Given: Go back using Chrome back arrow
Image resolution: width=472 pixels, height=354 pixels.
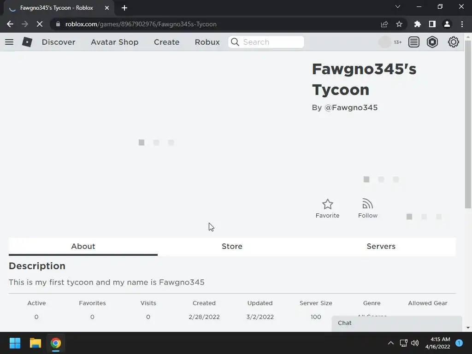Looking at the screenshot, I should [x=10, y=24].
